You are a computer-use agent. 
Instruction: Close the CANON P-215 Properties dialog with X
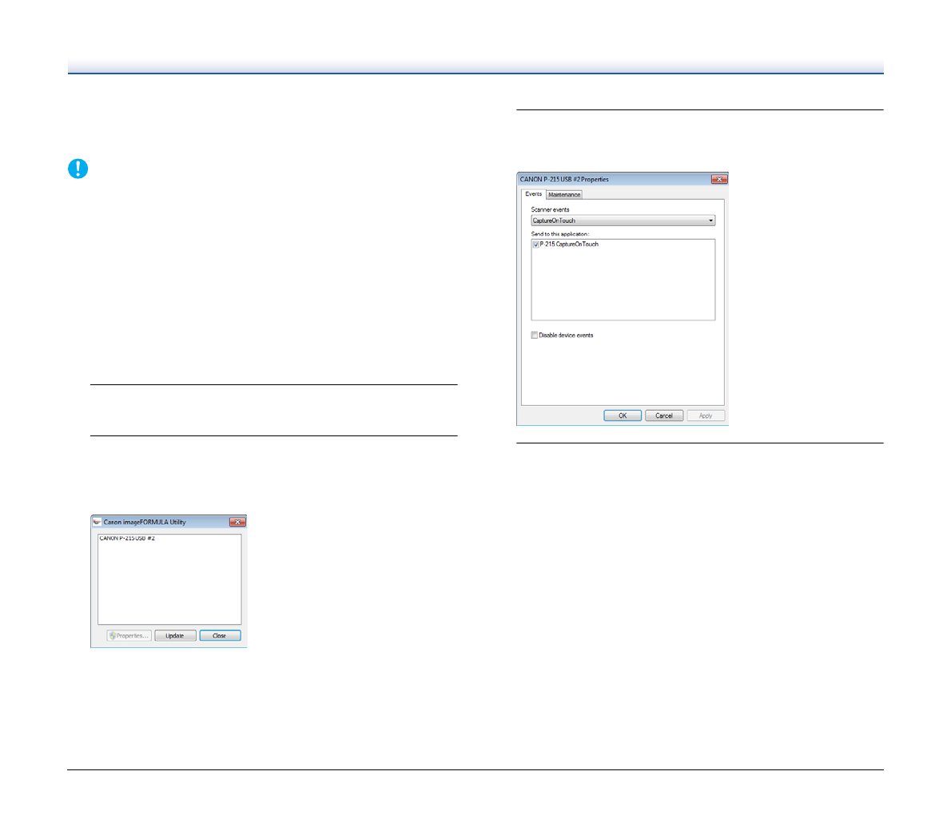[718, 180]
